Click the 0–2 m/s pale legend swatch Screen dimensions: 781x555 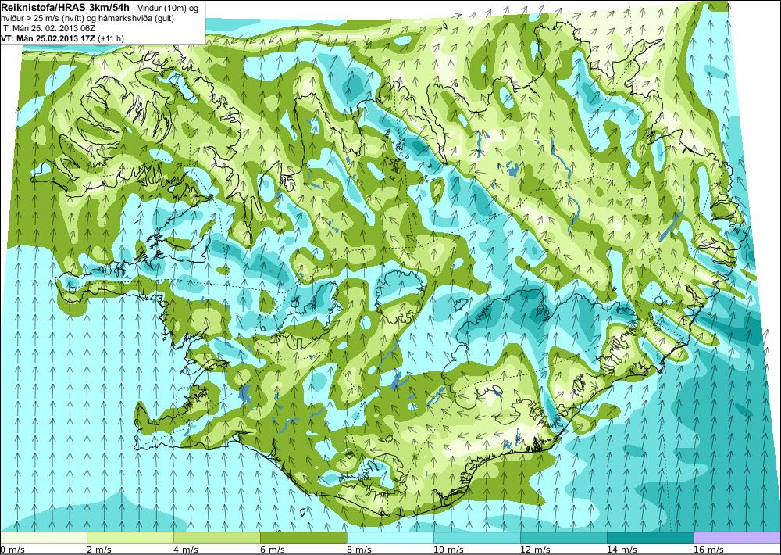pos(44,538)
